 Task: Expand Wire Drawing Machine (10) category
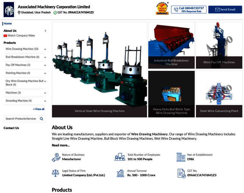coord(45,49)
